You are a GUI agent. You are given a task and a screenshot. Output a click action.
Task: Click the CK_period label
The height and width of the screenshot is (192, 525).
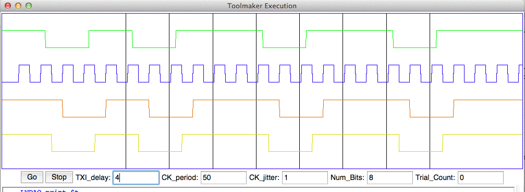(x=180, y=177)
